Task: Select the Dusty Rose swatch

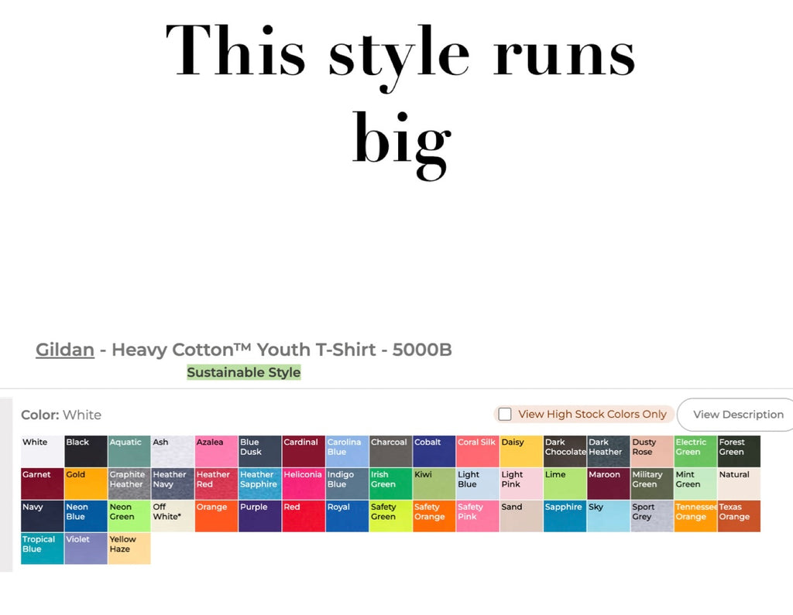Action: 652,451
